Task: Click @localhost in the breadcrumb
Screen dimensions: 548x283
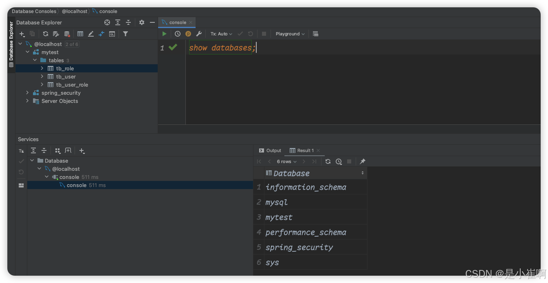Action: [x=75, y=11]
